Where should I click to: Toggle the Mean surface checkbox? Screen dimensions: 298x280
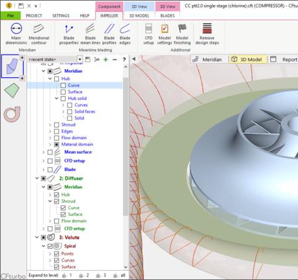[50, 152]
